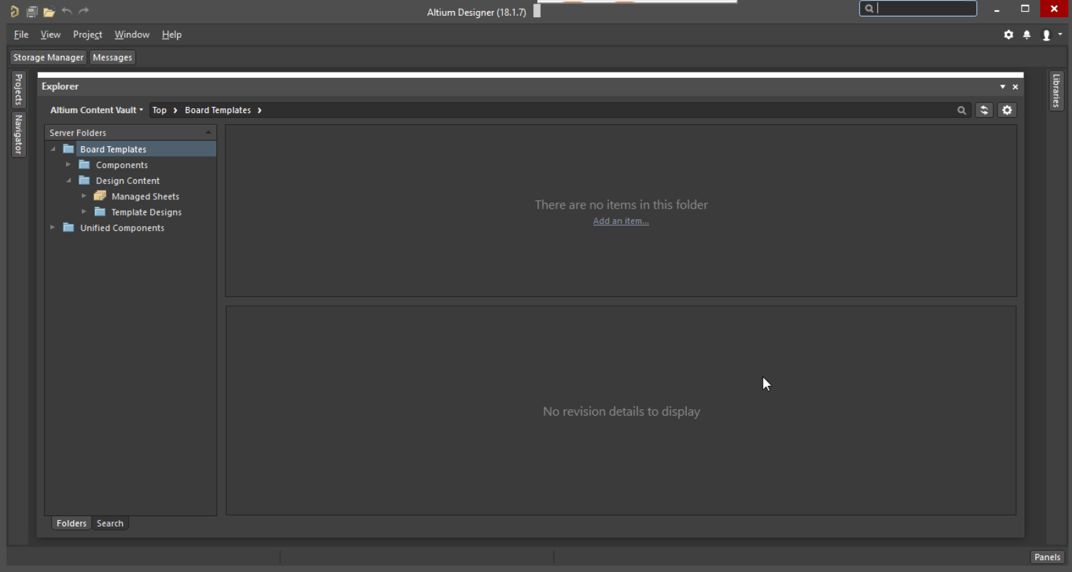The height and width of the screenshot is (572, 1072).
Task: Click the Managed Sheets folder icon
Action: point(100,196)
